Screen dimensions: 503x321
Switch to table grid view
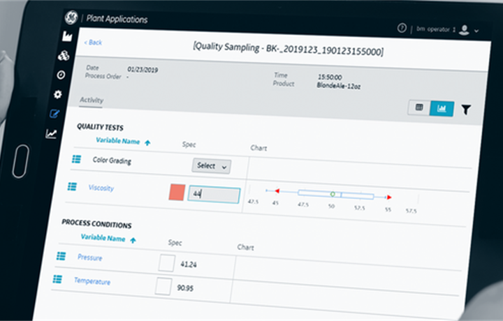(x=419, y=107)
